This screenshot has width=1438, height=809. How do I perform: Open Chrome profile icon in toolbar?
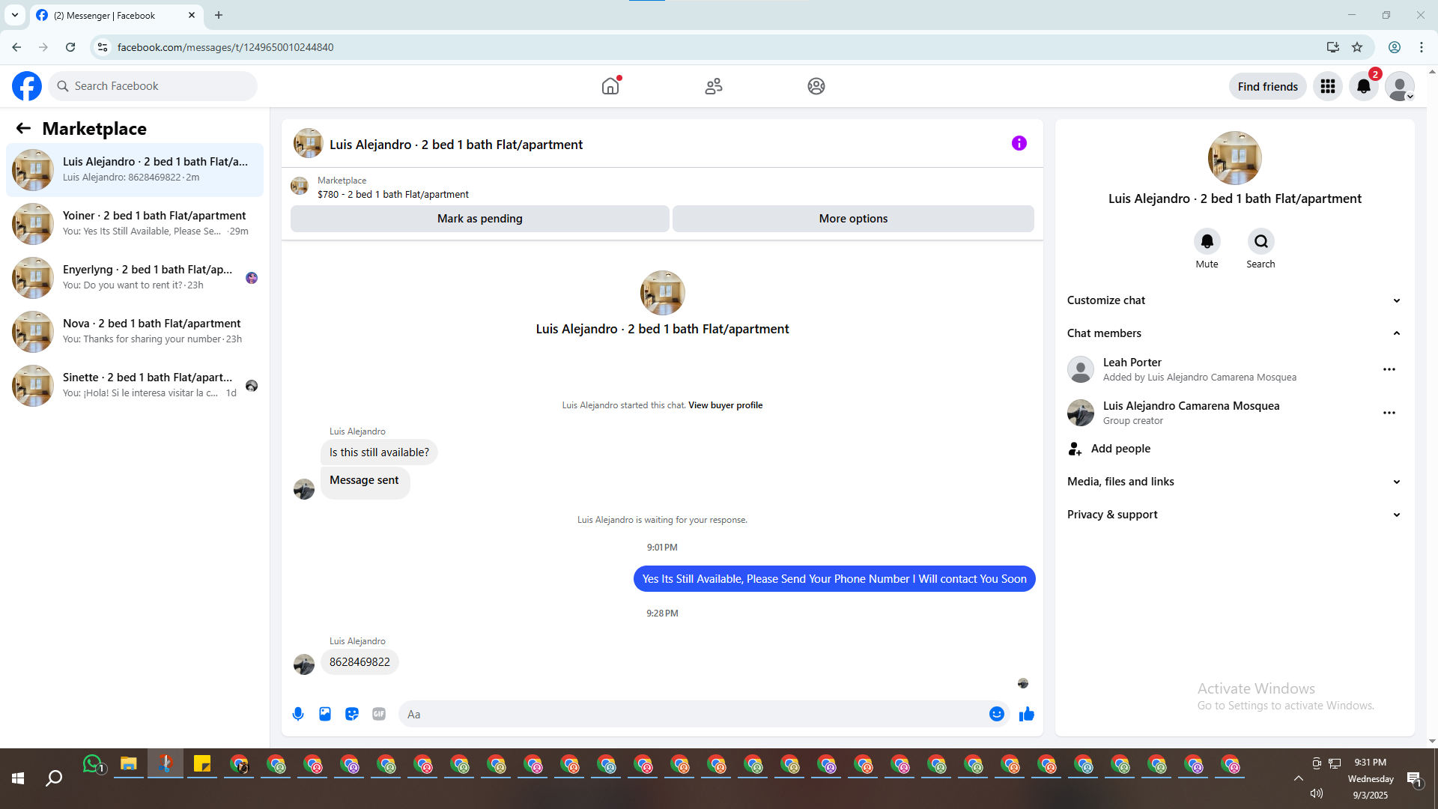(x=1395, y=47)
